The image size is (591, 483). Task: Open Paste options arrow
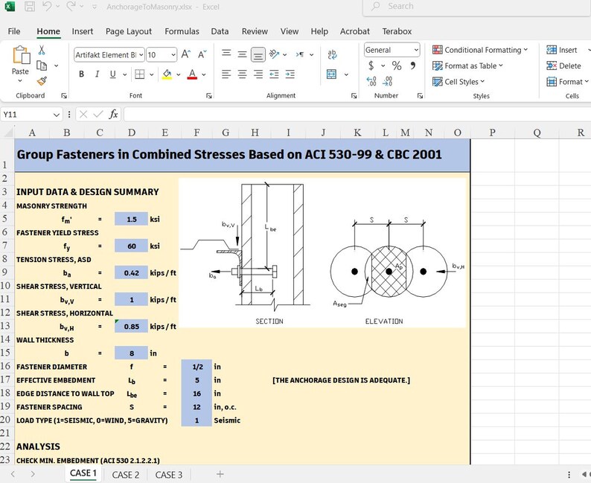click(20, 81)
